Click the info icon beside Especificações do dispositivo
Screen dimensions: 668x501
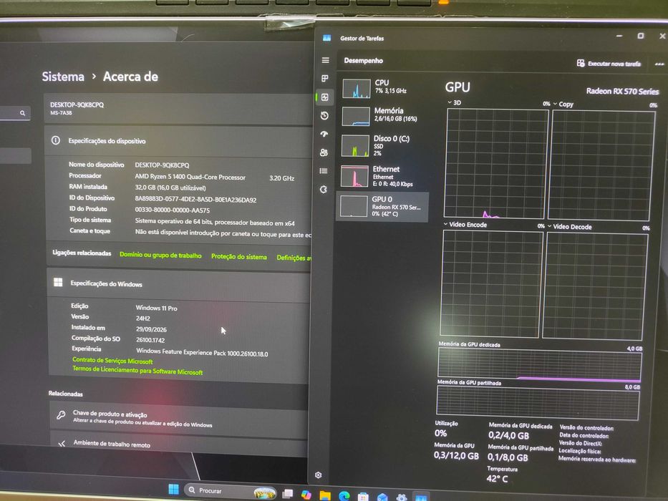[x=55, y=140]
